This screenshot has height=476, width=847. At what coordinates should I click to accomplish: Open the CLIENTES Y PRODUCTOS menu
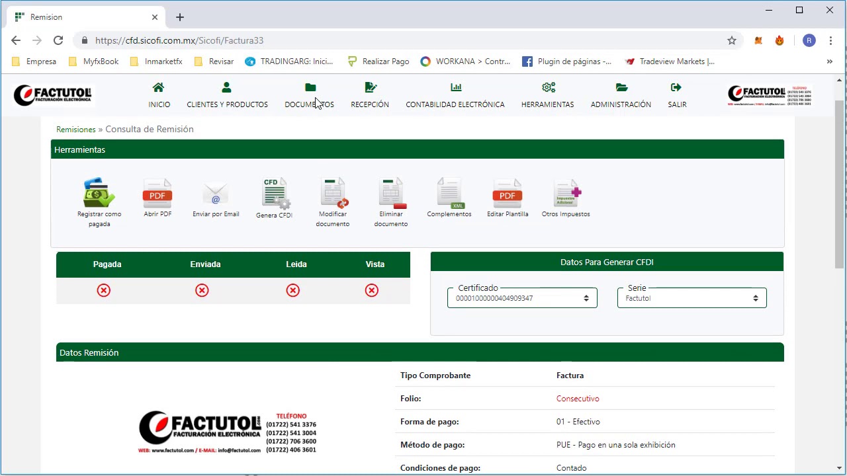[227, 96]
